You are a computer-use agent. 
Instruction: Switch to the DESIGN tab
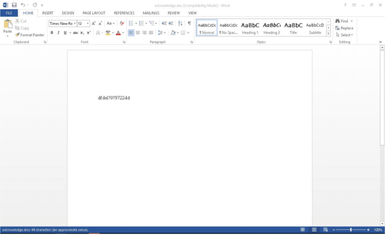pos(68,13)
